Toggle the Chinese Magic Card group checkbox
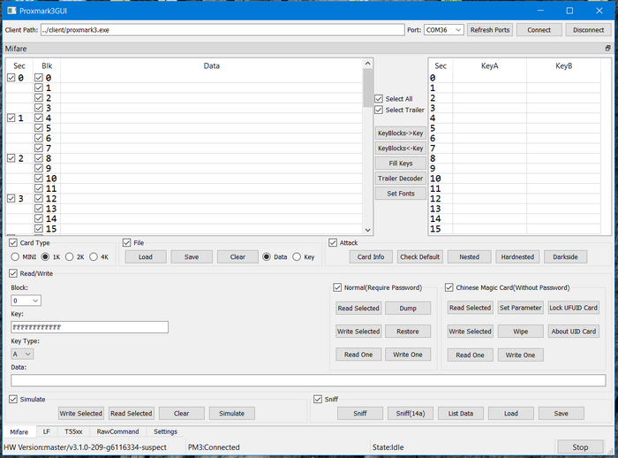This screenshot has height=458, width=618. coord(448,287)
